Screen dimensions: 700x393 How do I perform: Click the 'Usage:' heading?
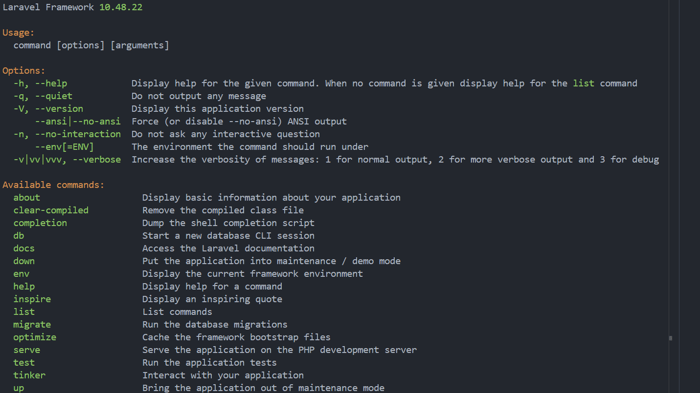click(19, 33)
